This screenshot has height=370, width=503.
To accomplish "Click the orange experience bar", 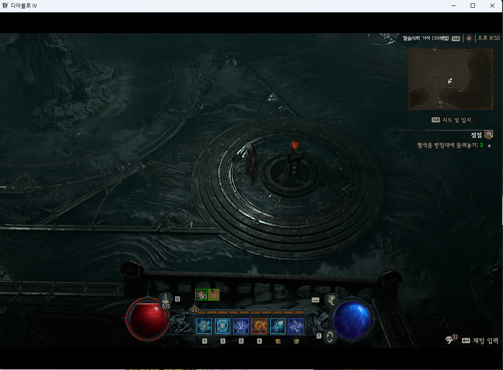I will 252,312.
